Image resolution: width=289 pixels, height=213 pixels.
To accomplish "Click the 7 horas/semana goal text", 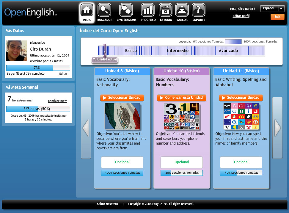I will coord(20,99).
